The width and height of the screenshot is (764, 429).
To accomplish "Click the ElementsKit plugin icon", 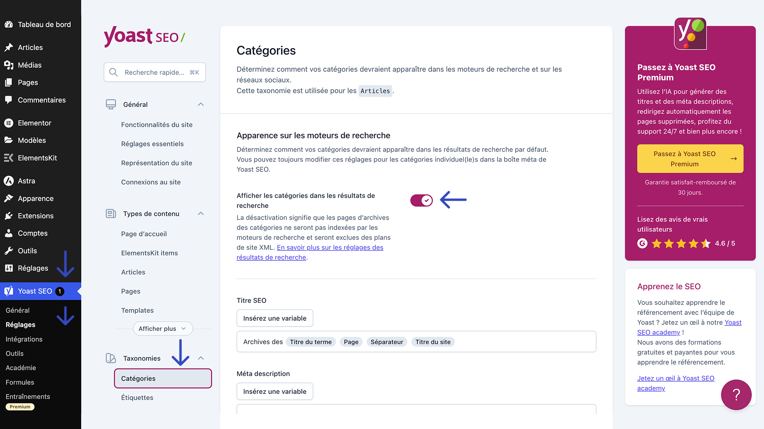I will tap(9, 157).
